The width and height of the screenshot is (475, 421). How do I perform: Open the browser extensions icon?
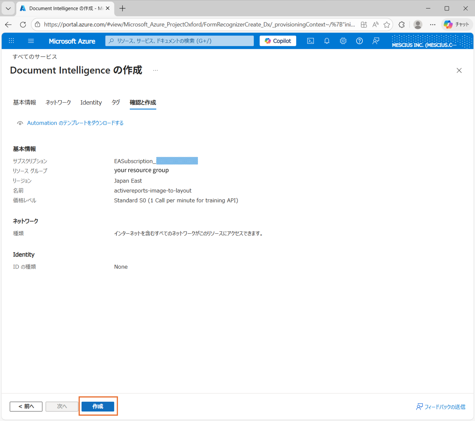pyautogui.click(x=401, y=24)
